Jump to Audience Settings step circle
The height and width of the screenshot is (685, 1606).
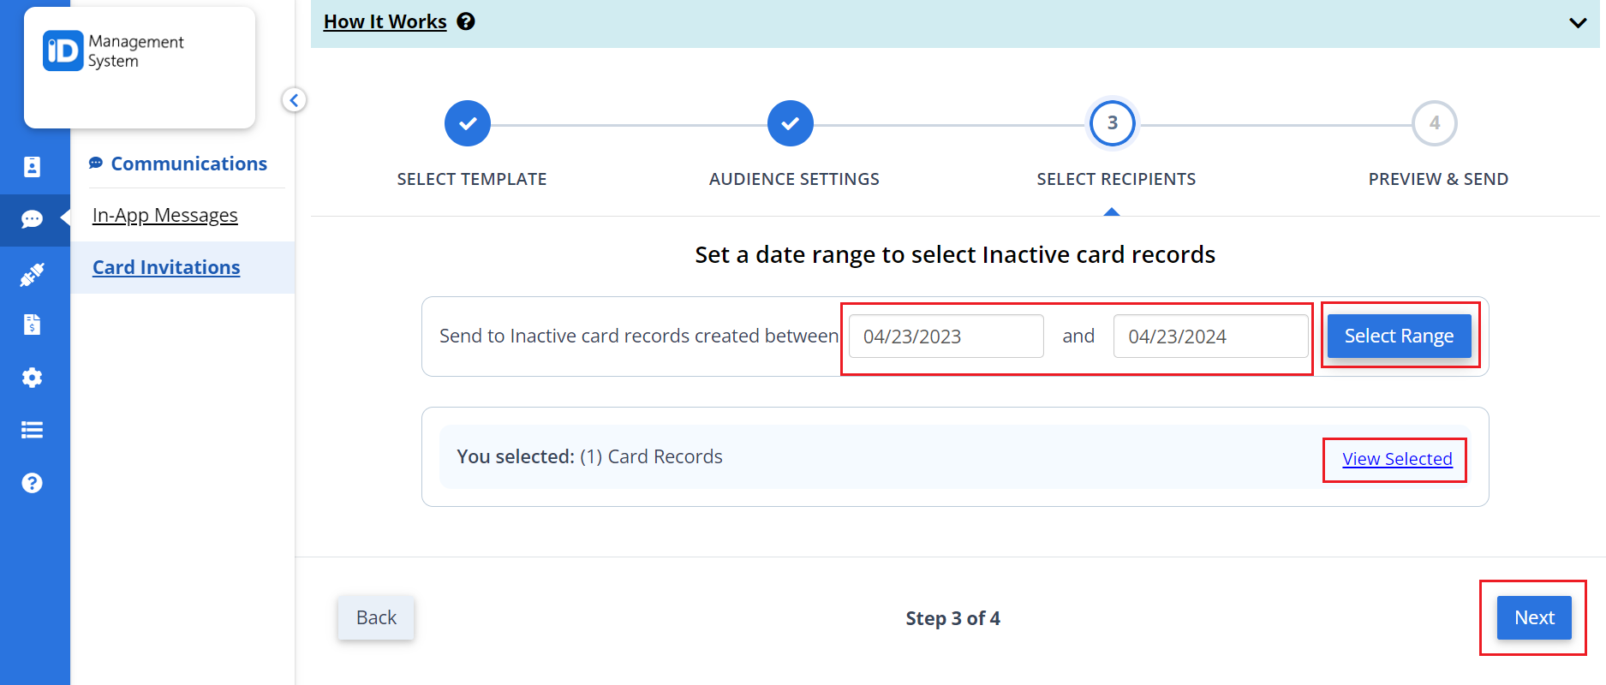[x=791, y=123]
